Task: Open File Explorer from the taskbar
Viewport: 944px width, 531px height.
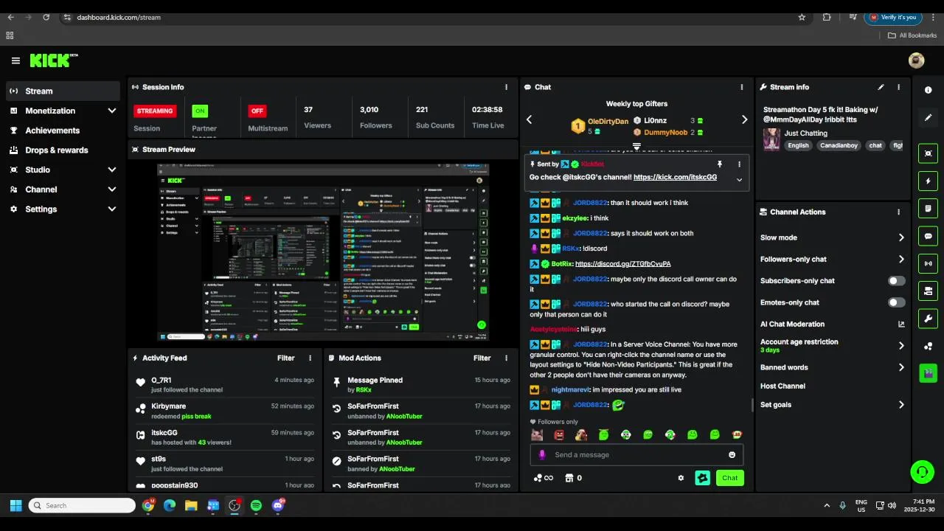Action: (191, 505)
